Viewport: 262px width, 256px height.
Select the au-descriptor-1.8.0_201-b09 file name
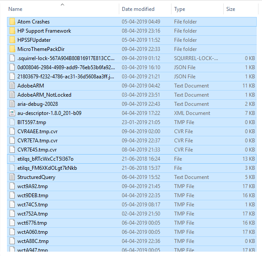click(x=50, y=113)
